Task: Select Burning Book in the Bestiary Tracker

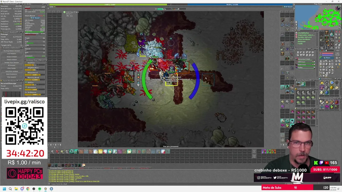Action: coord(35,79)
